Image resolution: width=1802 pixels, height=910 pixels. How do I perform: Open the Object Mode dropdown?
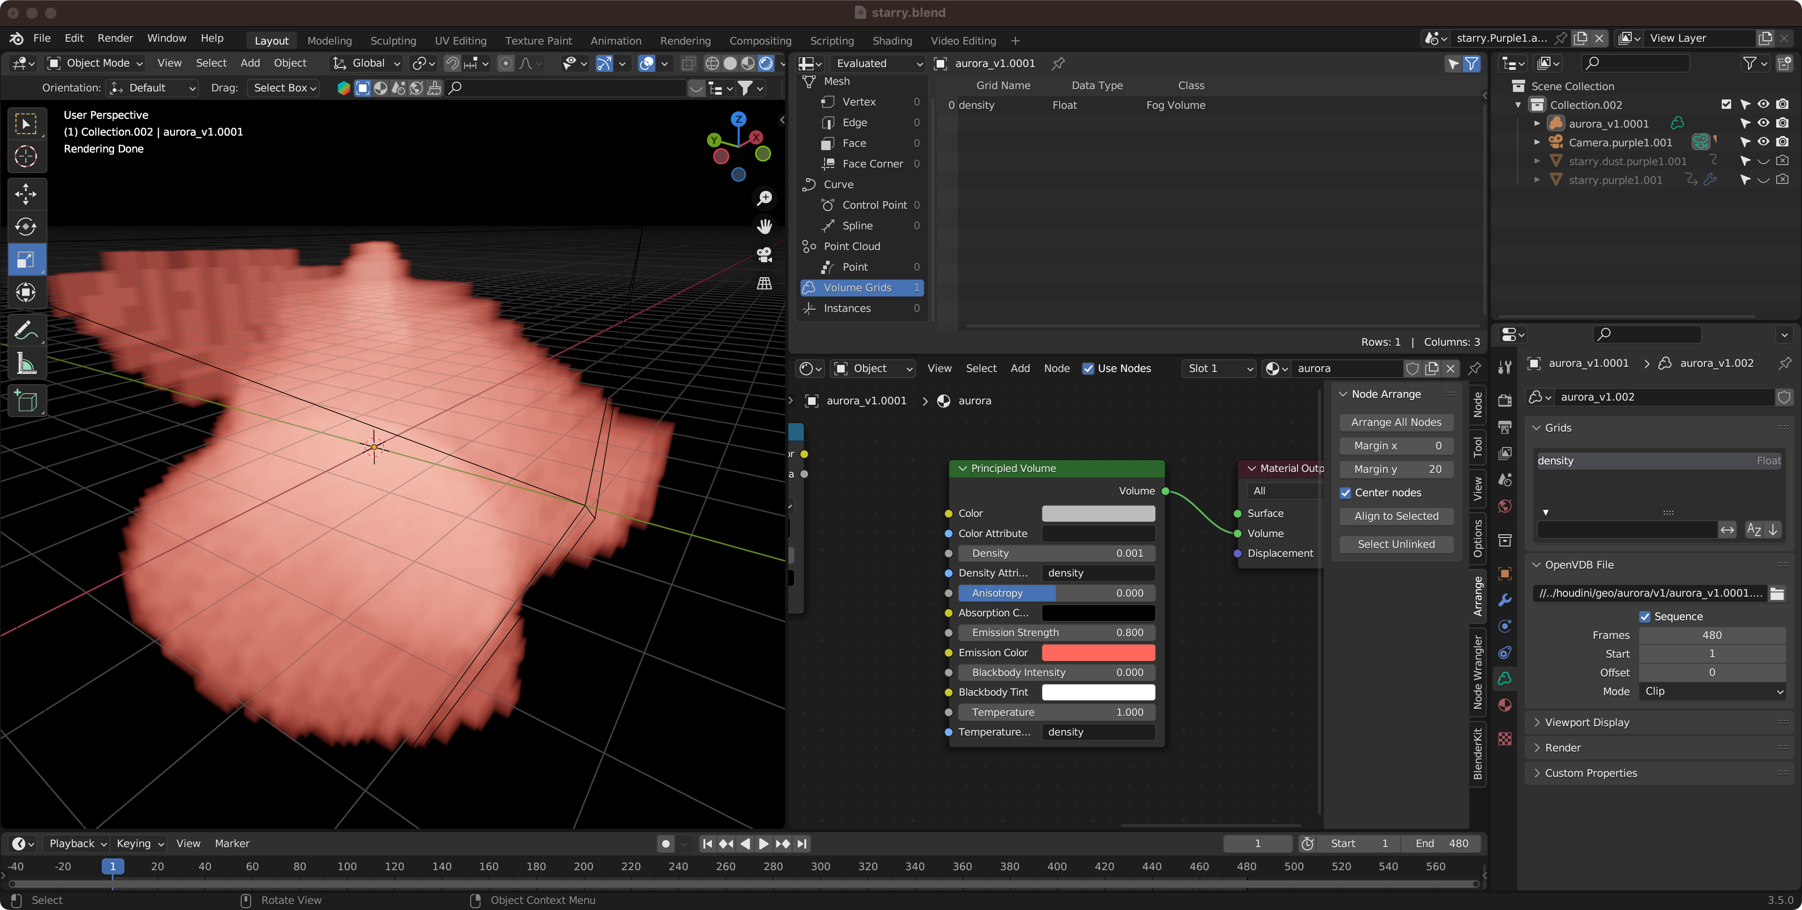[95, 63]
